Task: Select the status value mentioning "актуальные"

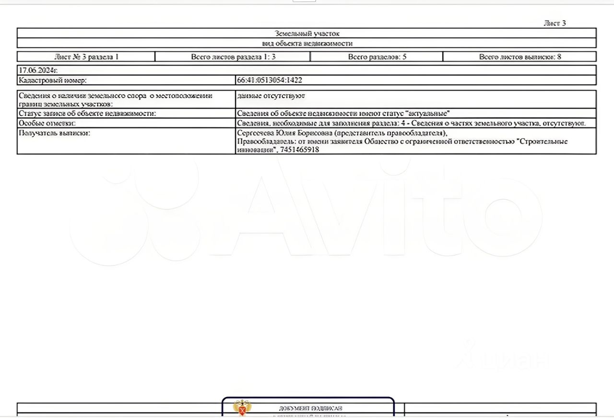Action: [343, 114]
